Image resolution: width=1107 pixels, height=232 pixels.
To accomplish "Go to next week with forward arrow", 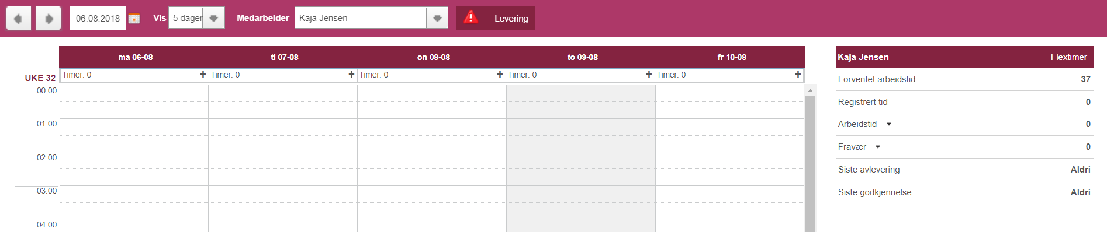I will point(49,18).
